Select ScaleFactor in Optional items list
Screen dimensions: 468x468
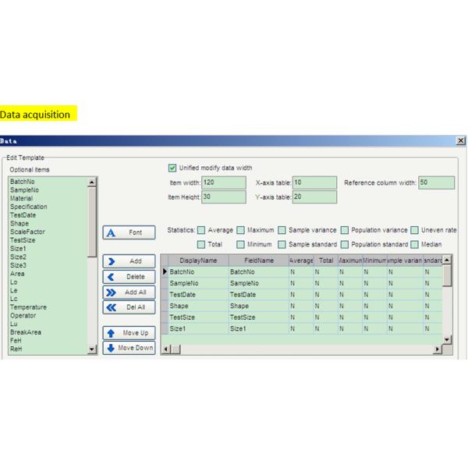click(27, 232)
